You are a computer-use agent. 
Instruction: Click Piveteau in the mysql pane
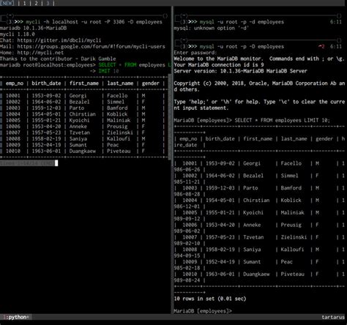292,274
